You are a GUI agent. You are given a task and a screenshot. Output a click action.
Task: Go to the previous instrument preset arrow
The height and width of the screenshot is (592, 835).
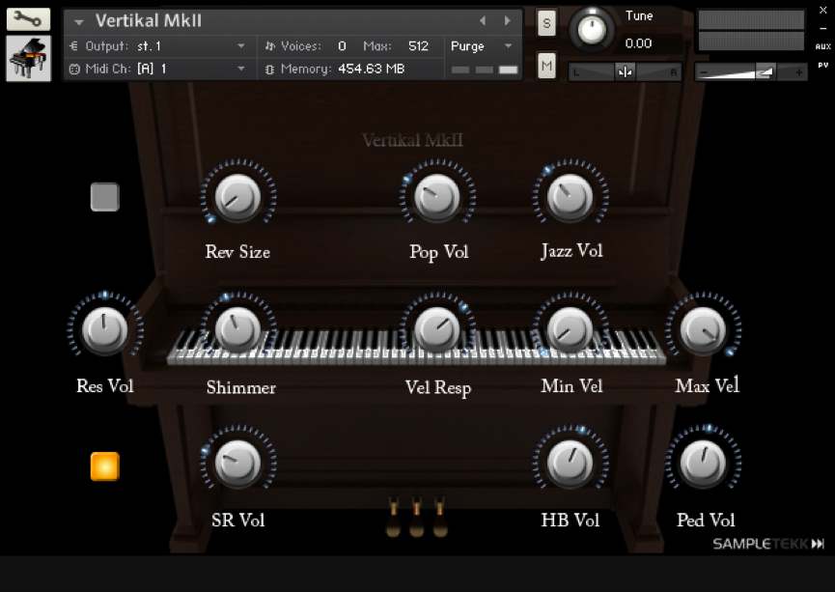click(x=483, y=21)
